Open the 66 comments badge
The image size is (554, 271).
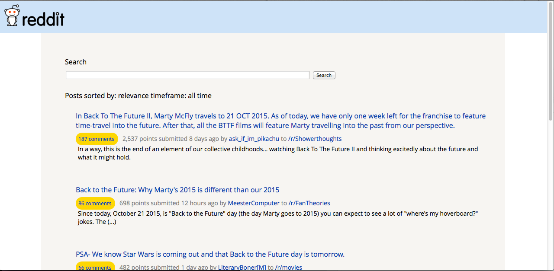tap(95, 267)
